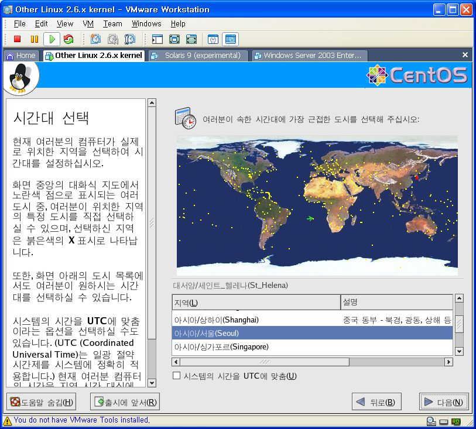The image size is (476, 429).
Task: Click the 다음(N) next button
Action: pos(444,402)
